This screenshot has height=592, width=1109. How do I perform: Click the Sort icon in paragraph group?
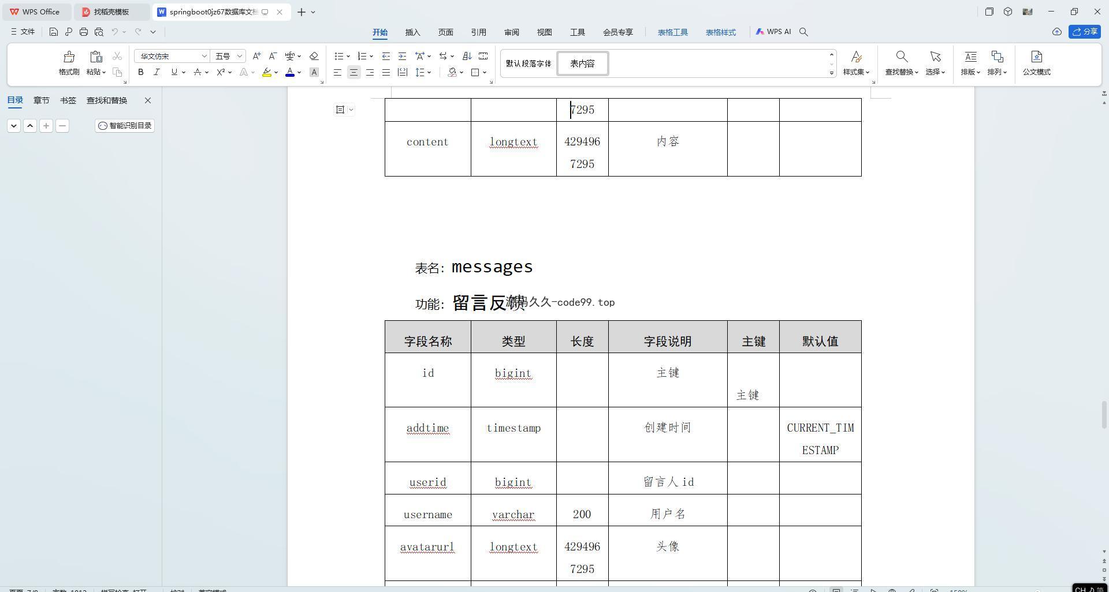tap(467, 56)
